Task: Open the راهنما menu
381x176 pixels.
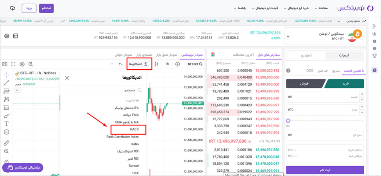Action: pyautogui.click(x=240, y=8)
